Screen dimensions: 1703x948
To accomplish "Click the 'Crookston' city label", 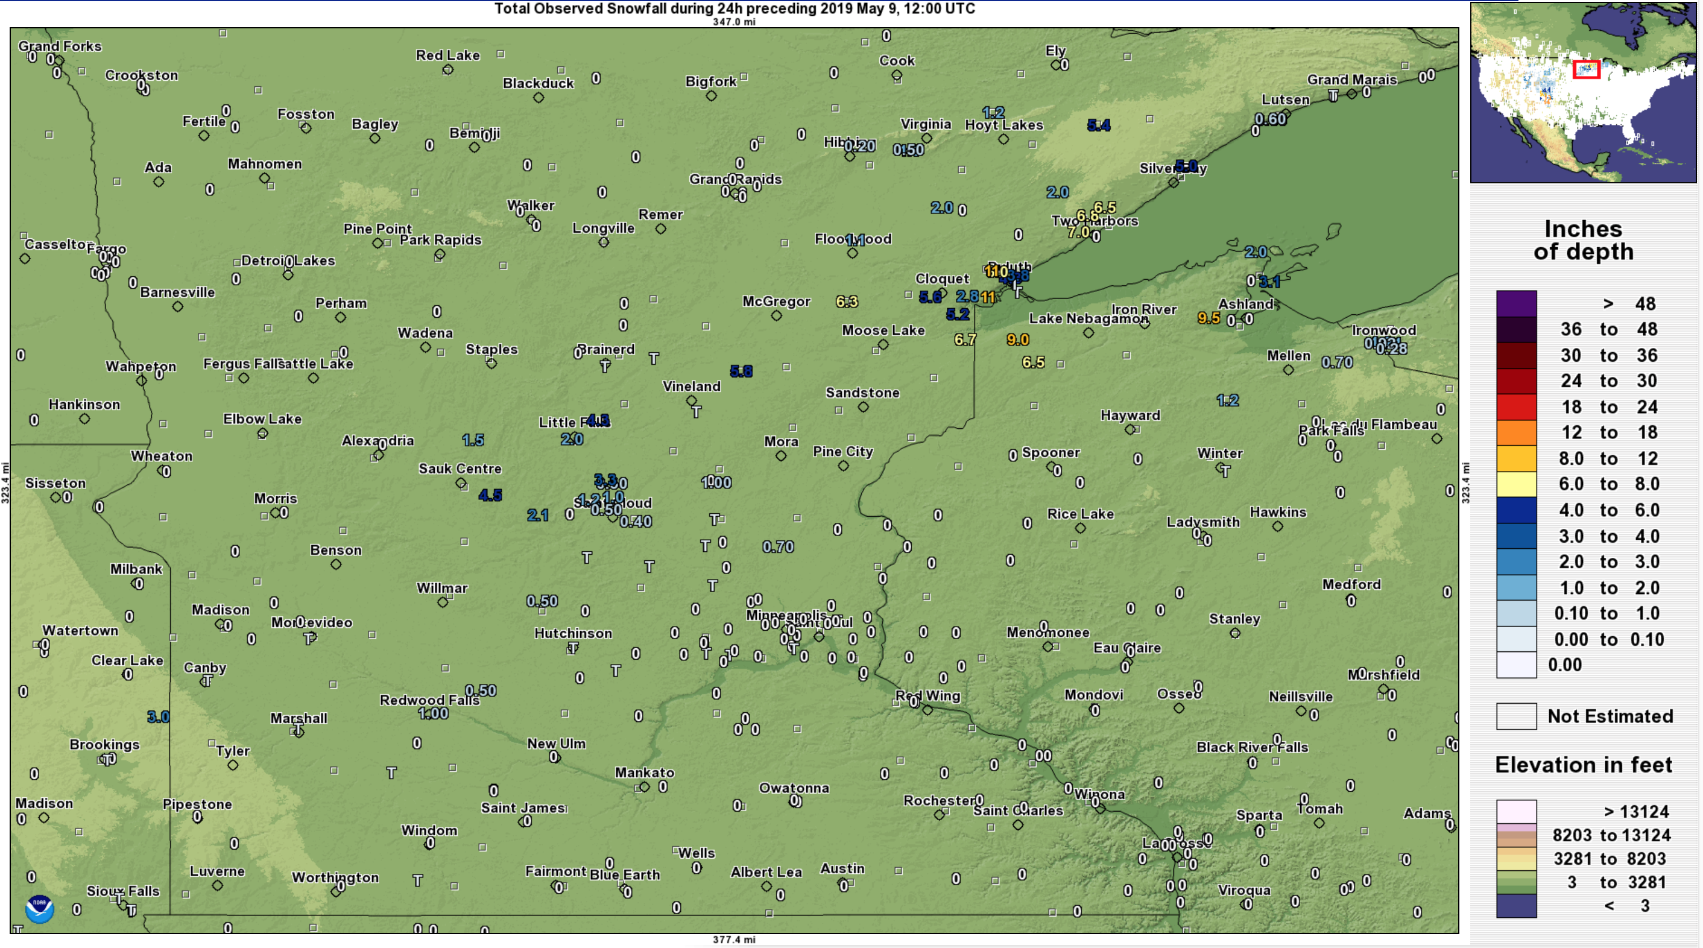I will click(142, 75).
